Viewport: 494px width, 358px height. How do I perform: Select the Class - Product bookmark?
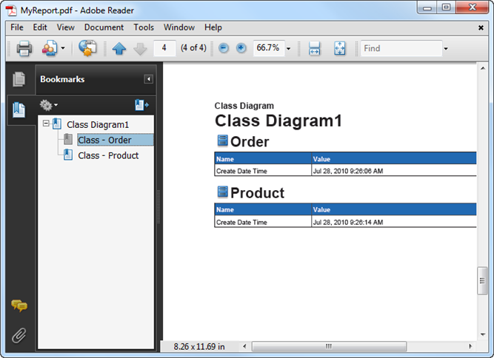[108, 156]
